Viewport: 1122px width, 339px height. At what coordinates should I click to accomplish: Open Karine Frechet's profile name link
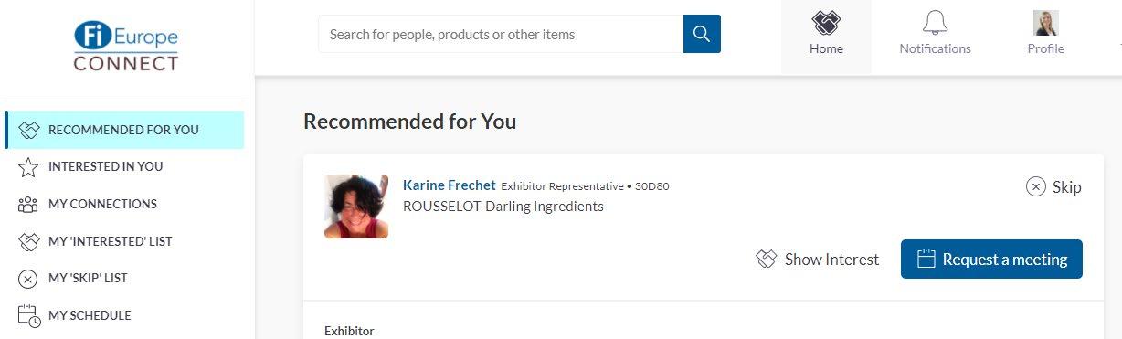(x=450, y=185)
